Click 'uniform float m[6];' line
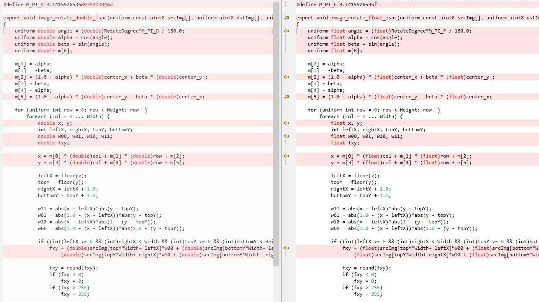The width and height of the screenshot is (539, 302). 335,51
